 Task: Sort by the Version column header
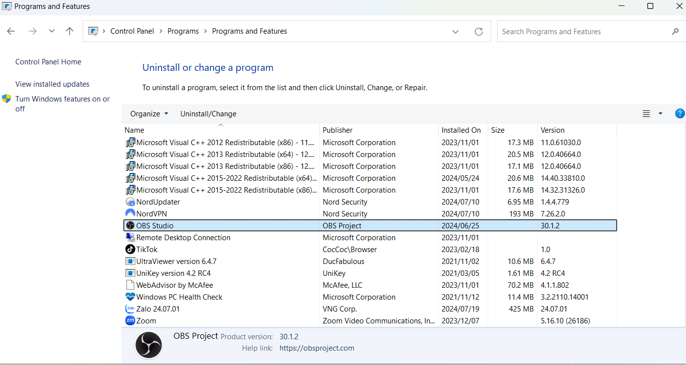(x=577, y=130)
